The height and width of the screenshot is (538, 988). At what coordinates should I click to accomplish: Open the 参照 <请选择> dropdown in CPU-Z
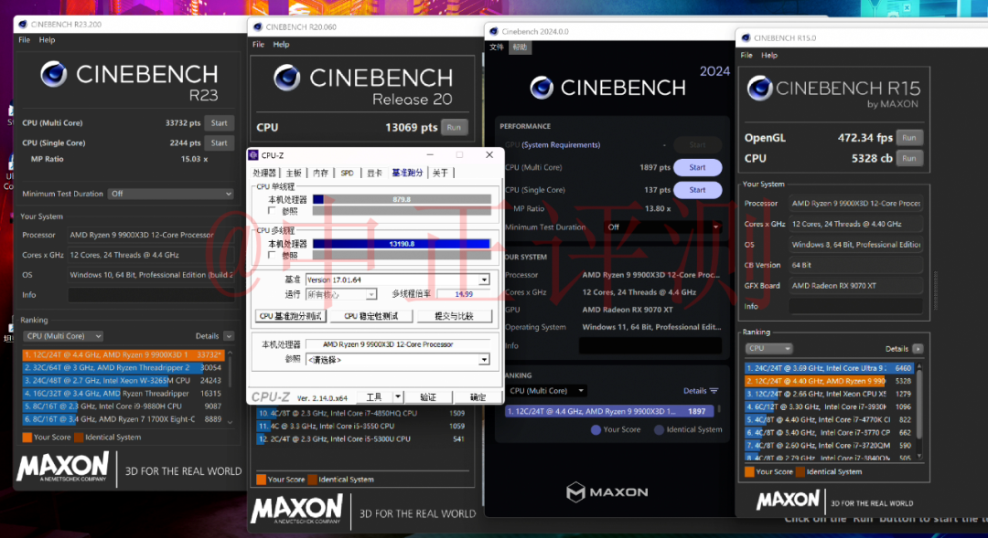(398, 359)
